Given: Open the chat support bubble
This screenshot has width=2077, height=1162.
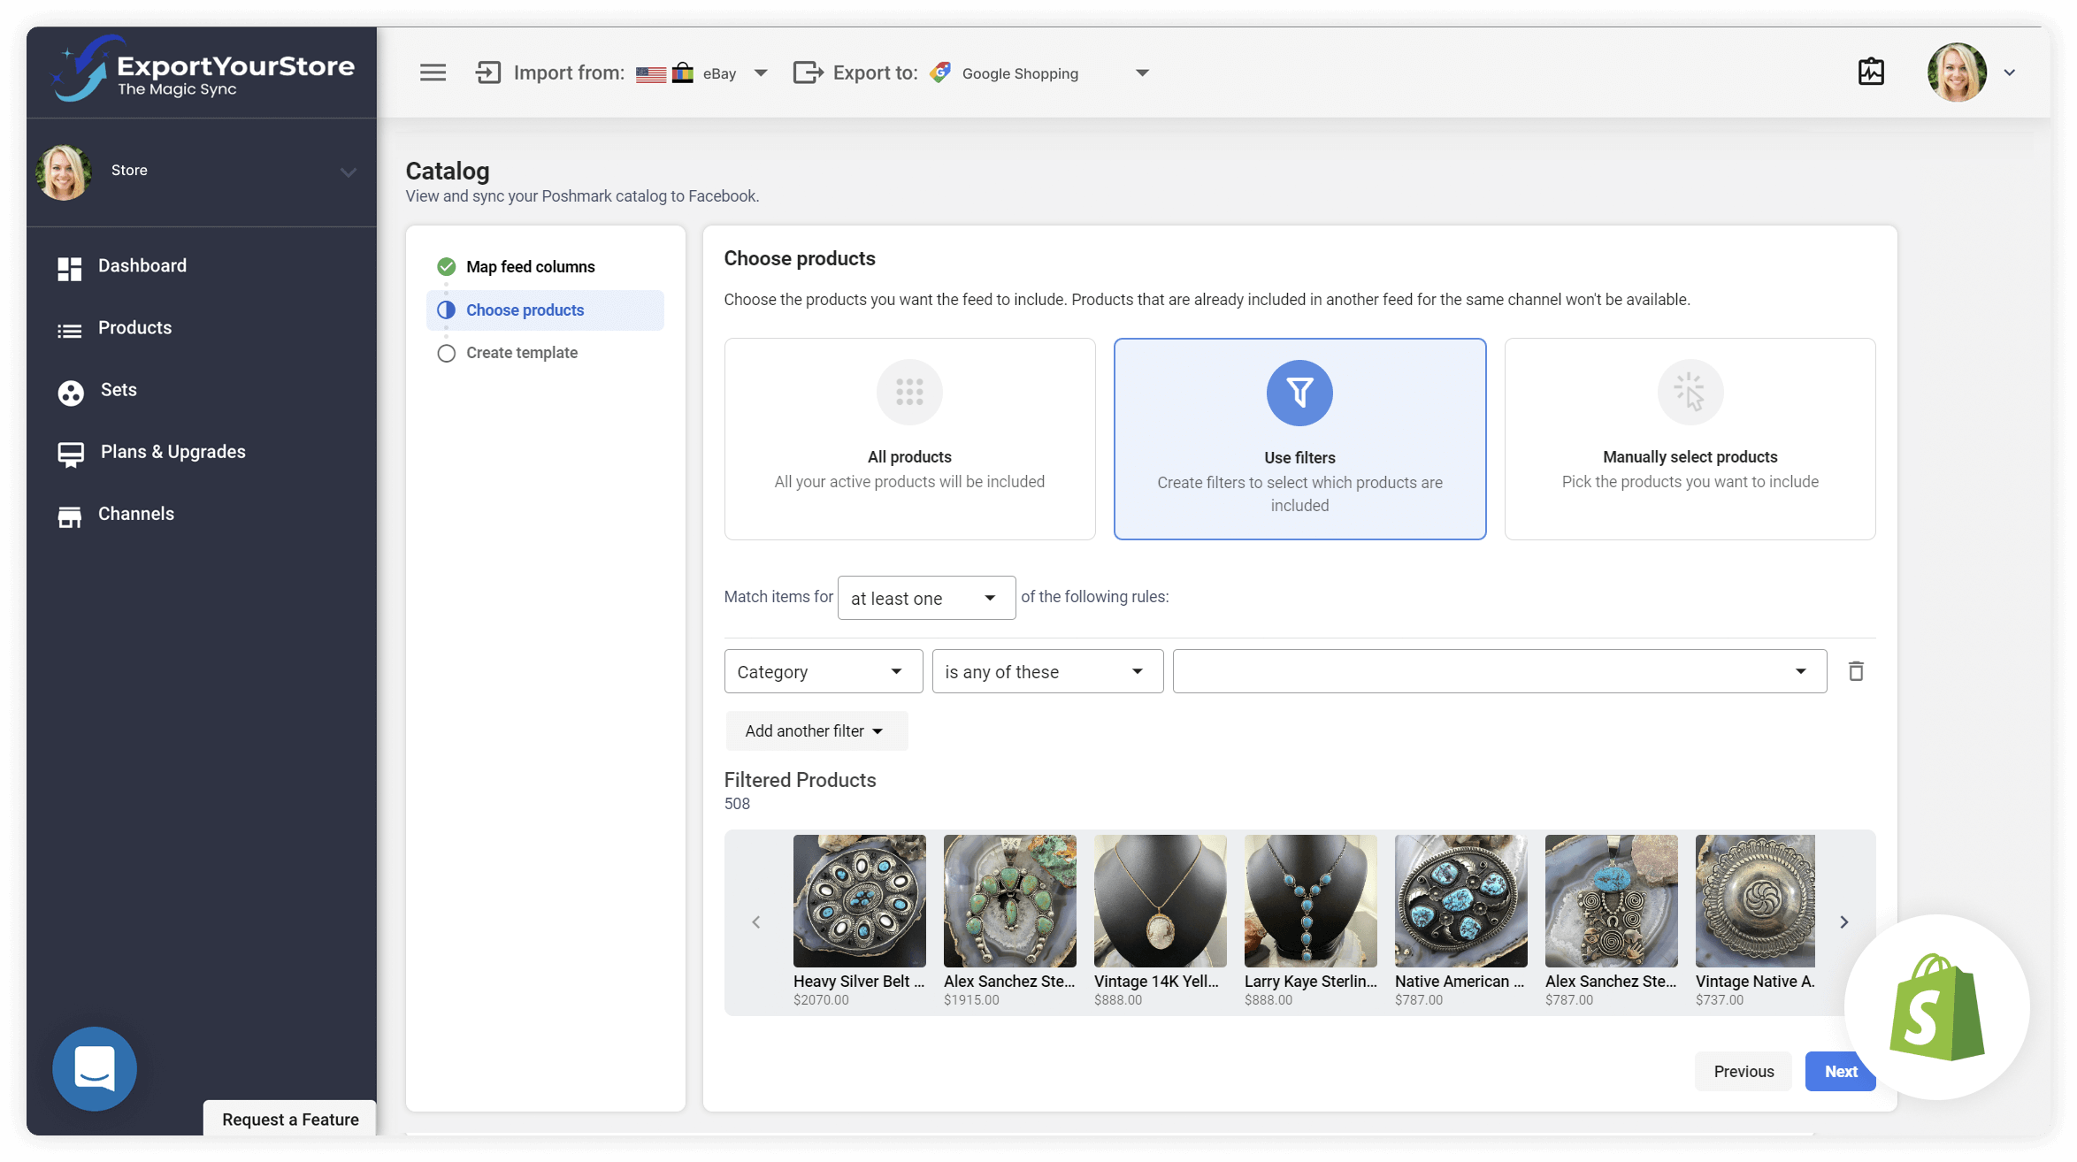Looking at the screenshot, I should tap(95, 1068).
